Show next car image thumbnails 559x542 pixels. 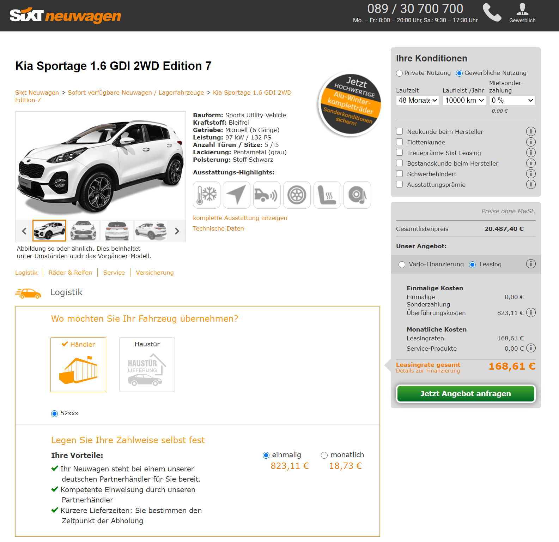177,231
